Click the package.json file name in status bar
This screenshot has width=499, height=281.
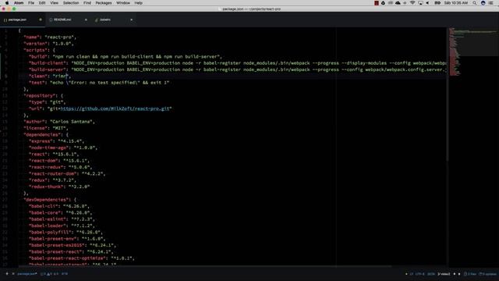[27, 274]
